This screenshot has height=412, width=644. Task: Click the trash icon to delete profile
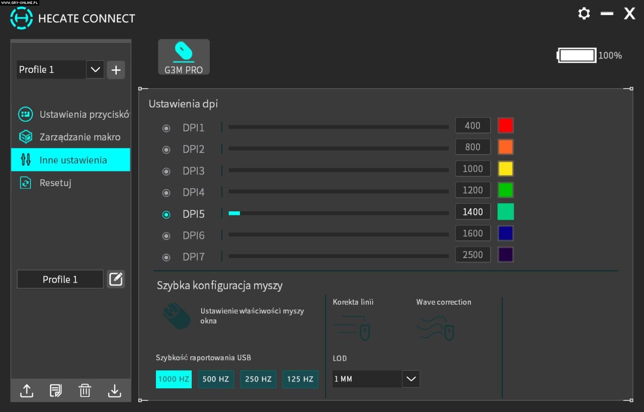[85, 390]
